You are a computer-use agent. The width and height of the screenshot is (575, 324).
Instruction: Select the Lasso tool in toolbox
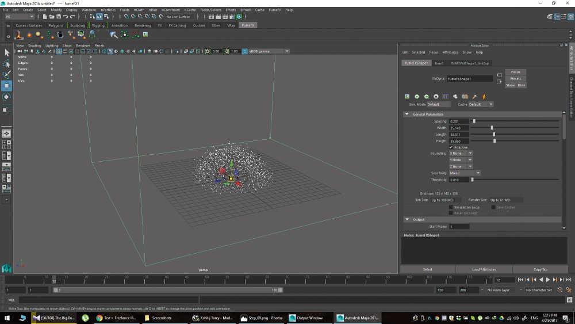pos(6,63)
